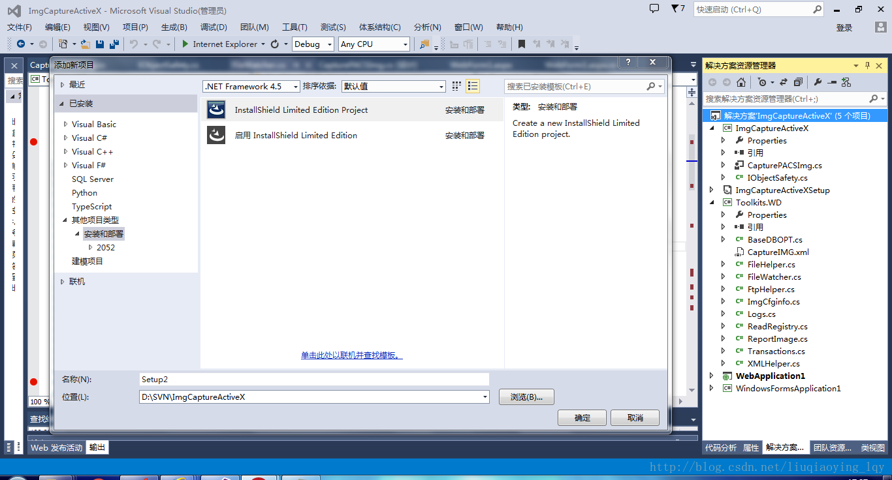Select FtpHelper.cs in Solution Explorer

coord(771,290)
